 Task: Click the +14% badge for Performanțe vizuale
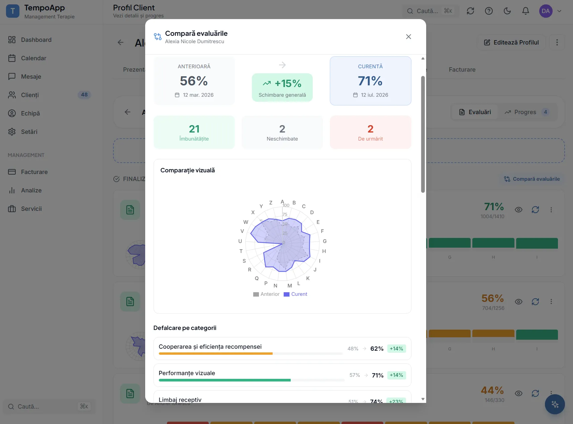pos(396,375)
